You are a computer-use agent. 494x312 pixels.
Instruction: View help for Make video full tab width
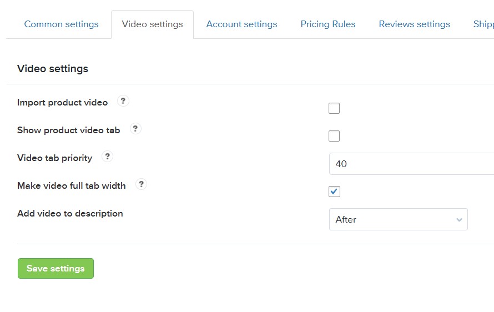coord(142,184)
